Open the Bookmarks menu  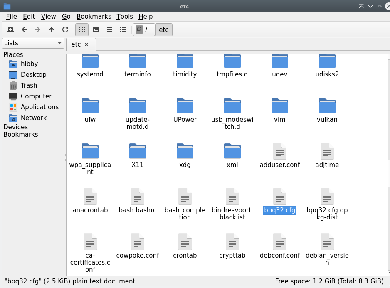coord(94,16)
